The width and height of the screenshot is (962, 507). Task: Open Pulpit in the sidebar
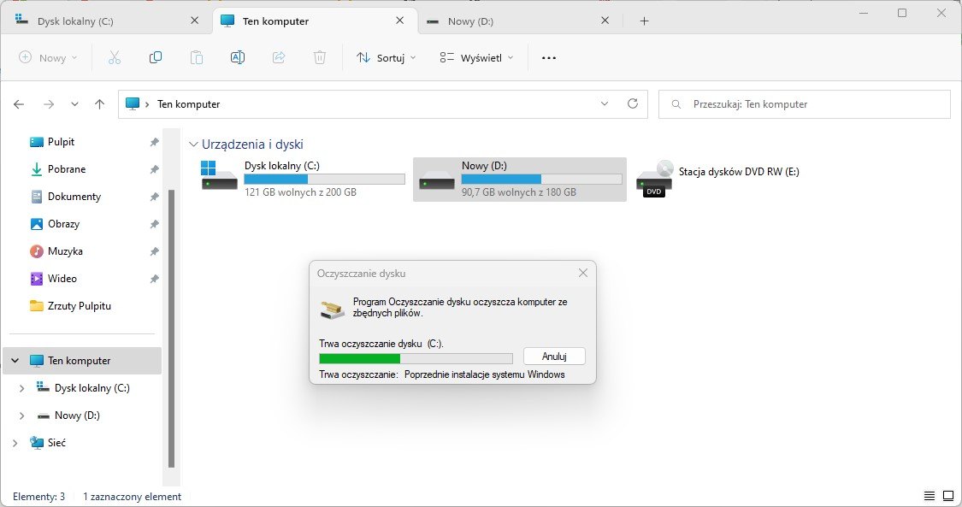coord(61,142)
